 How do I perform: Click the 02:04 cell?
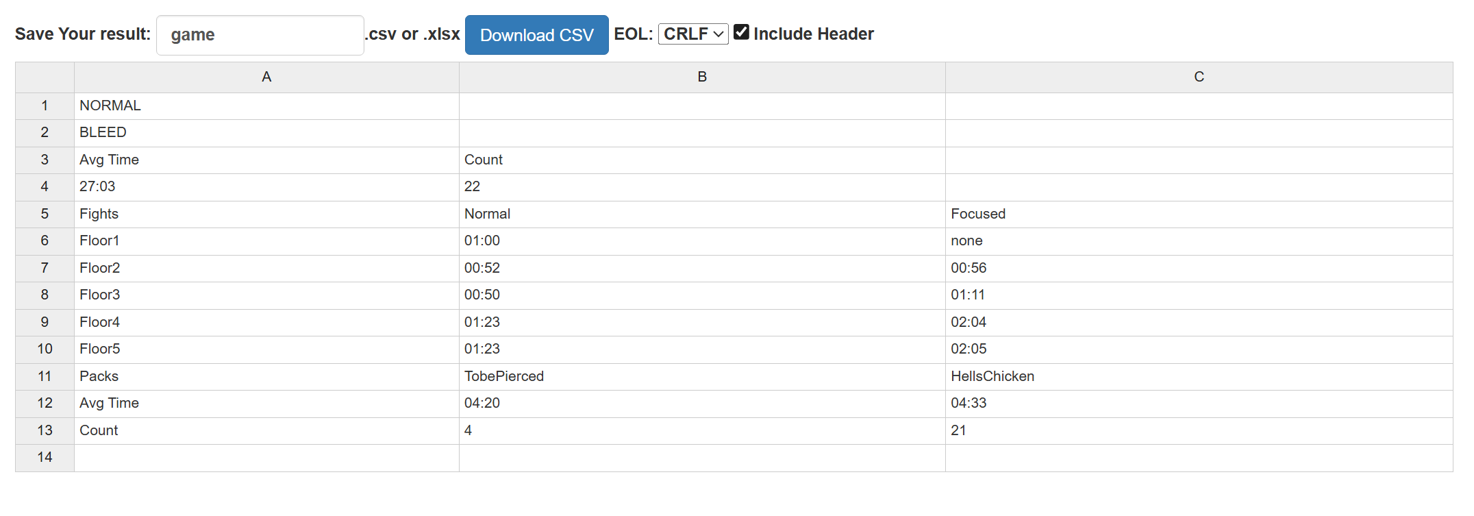click(1199, 323)
